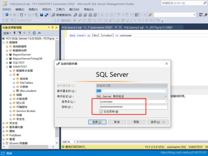
Task: Select the ReportServerTempDB database
Action: tap(27, 59)
